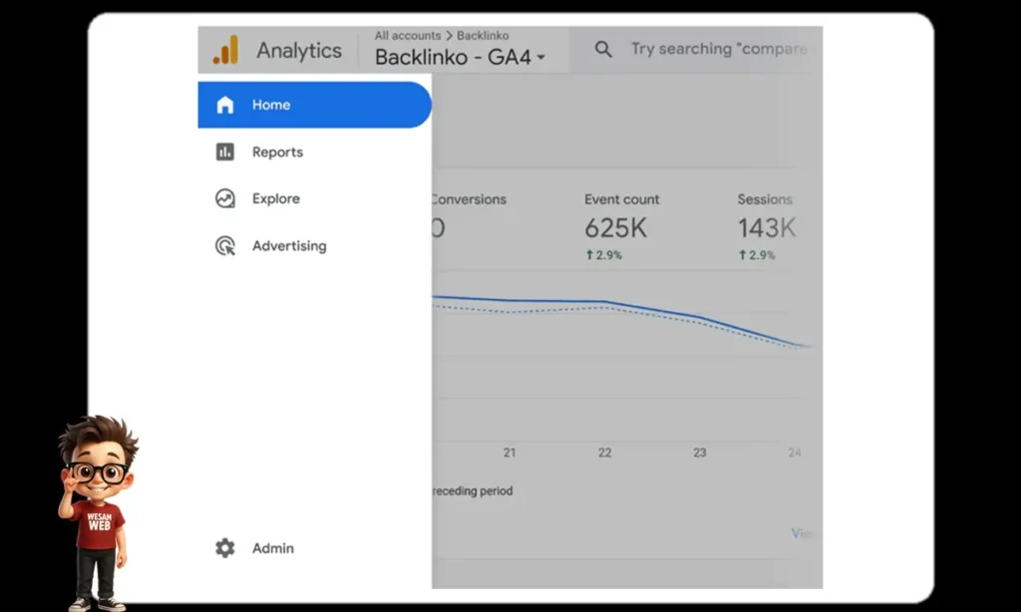This screenshot has width=1021, height=612.
Task: Select the Sessions 143K metric card
Action: pos(767,226)
